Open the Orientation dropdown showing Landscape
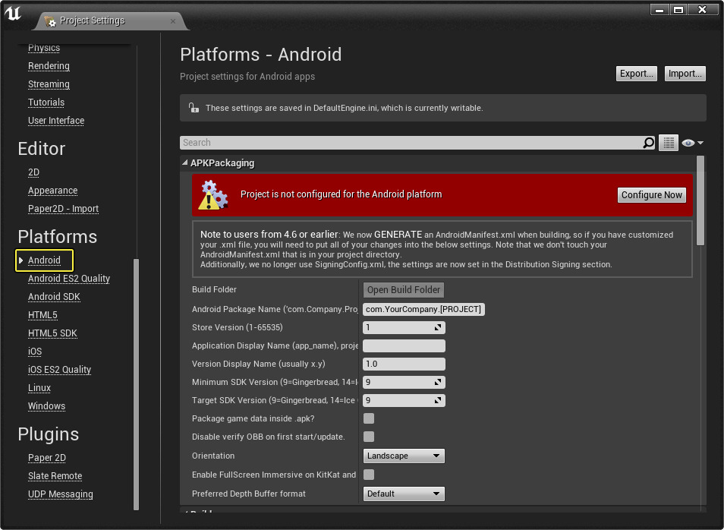The image size is (724, 530). [x=404, y=456]
